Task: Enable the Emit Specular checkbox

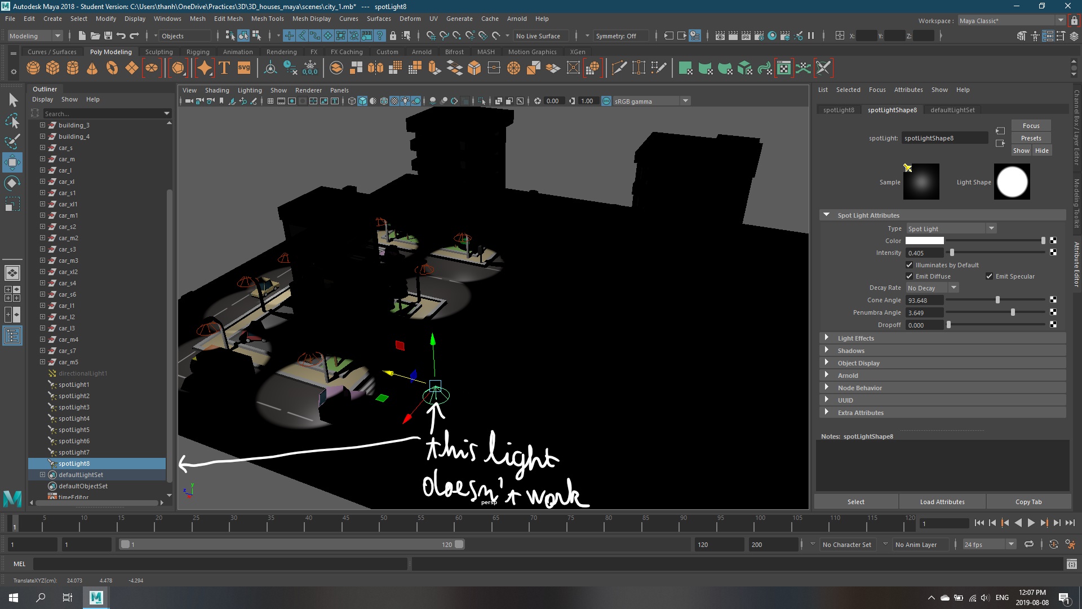Action: pyautogui.click(x=990, y=276)
